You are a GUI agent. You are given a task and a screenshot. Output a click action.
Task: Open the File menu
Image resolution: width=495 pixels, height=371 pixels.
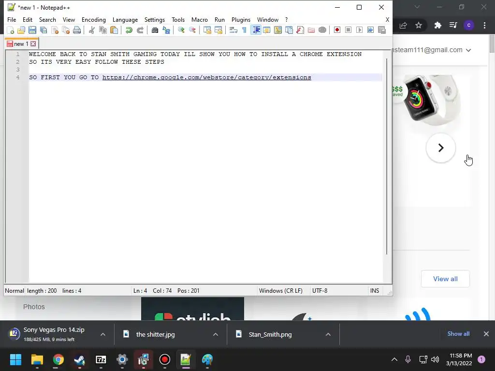(x=12, y=19)
